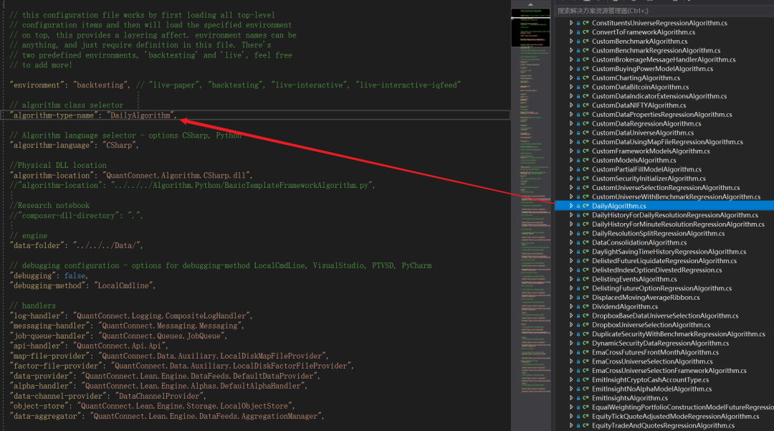Click the C# icon of CustomBuyingPowerModelAlgorithm.cs

point(586,69)
